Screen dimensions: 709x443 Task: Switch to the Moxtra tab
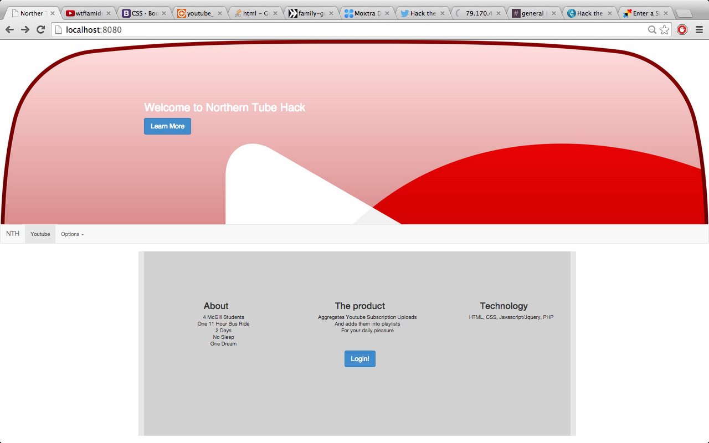pos(367,13)
